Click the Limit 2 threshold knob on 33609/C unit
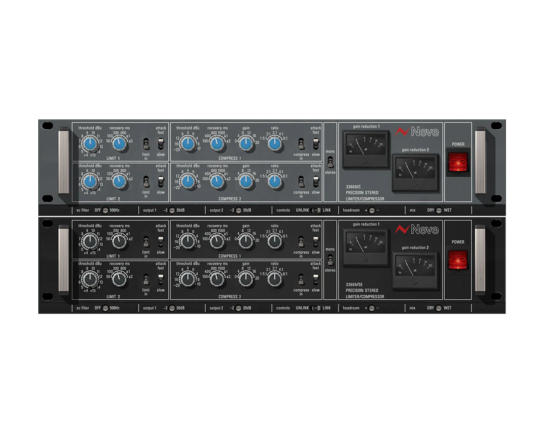 point(90,182)
